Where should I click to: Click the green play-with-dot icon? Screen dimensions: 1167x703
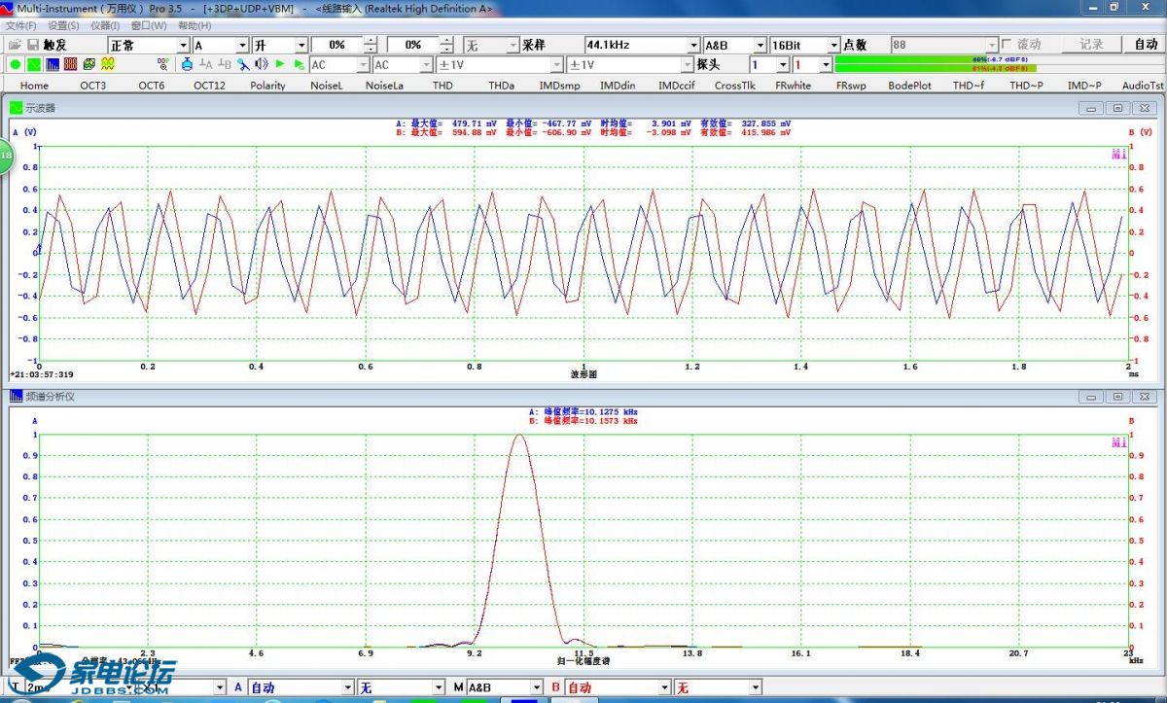coord(299,64)
